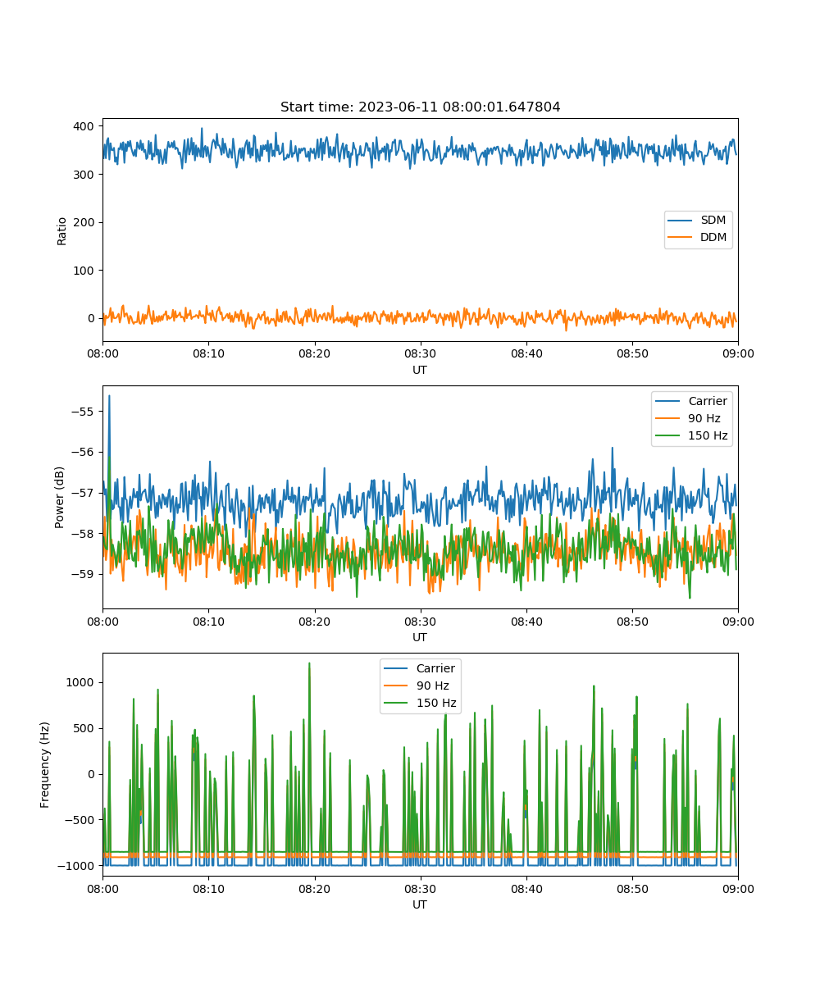Select 09:00 tick under the Power plot
Viewport: 820px width, 984px height.
coord(738,621)
